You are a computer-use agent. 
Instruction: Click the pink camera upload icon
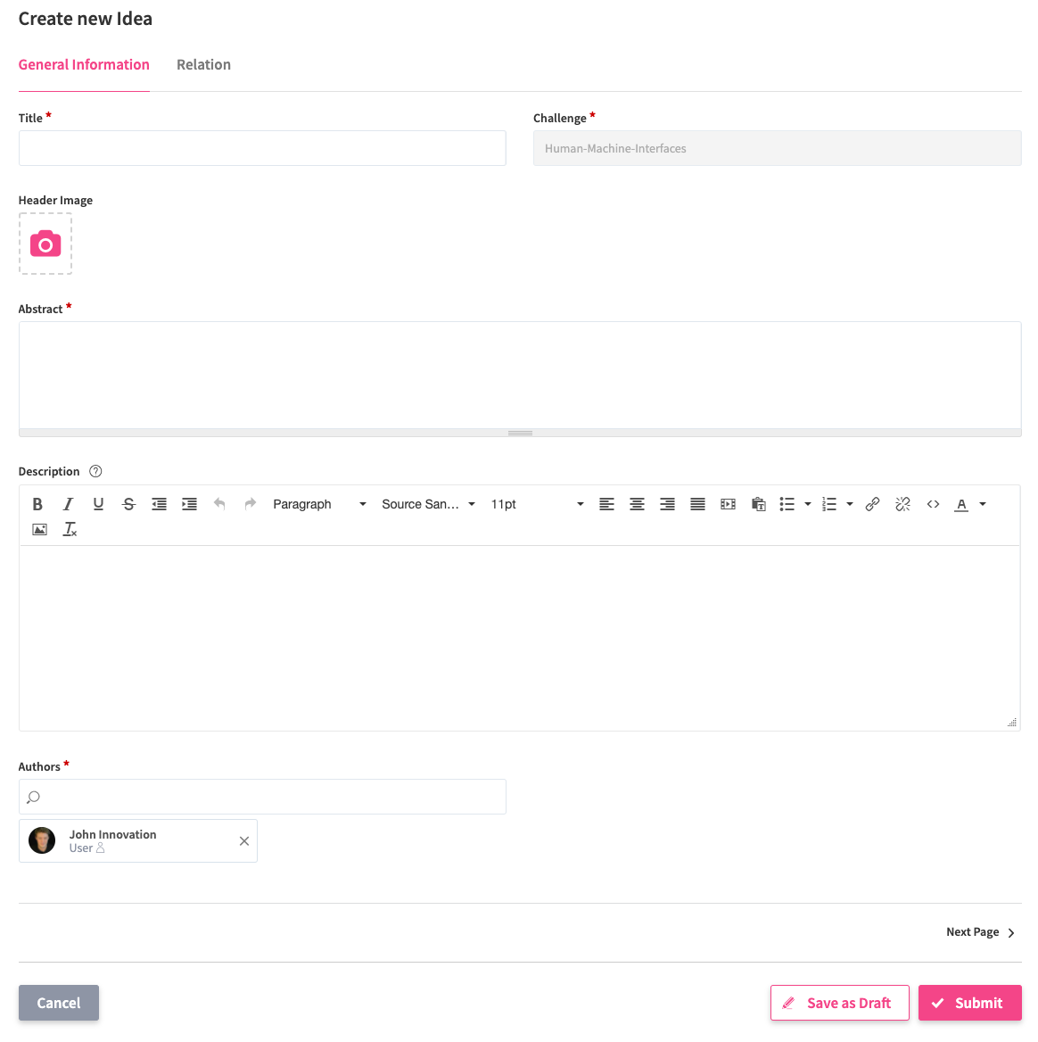[x=45, y=244]
